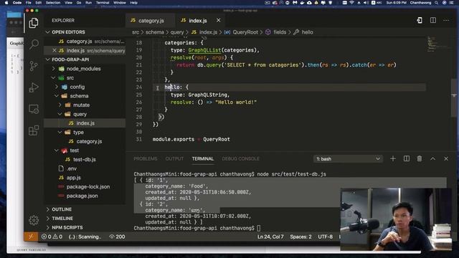Switch to the category.js editor tab
The height and width of the screenshot is (258, 459).
click(x=150, y=21)
